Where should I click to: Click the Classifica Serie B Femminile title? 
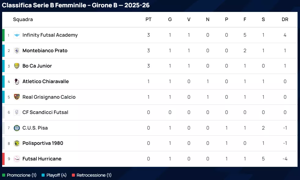76,6
